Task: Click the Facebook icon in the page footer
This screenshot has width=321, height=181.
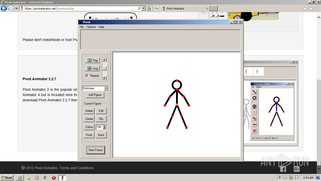Action: (x=283, y=169)
